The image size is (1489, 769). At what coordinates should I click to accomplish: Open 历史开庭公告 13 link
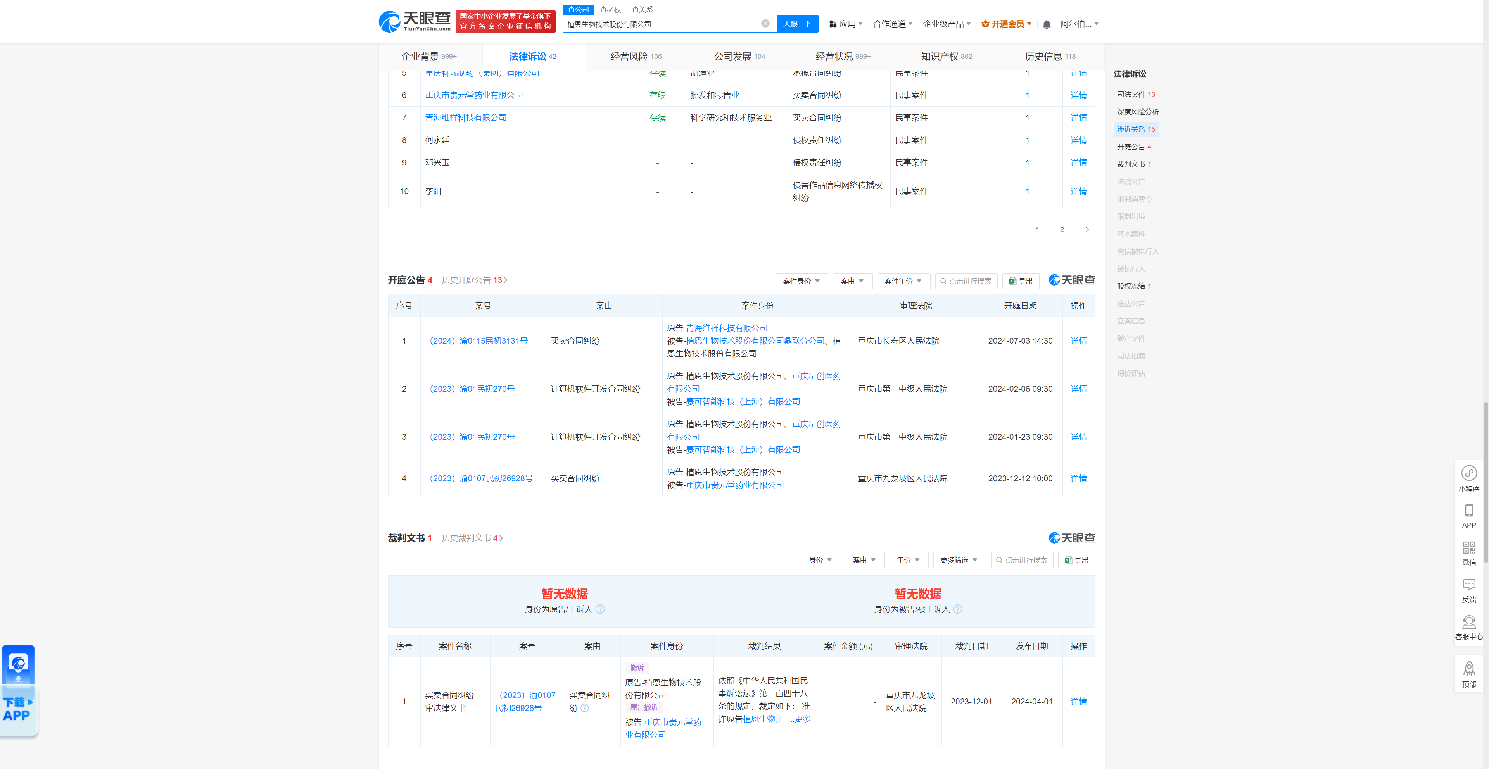(x=475, y=280)
